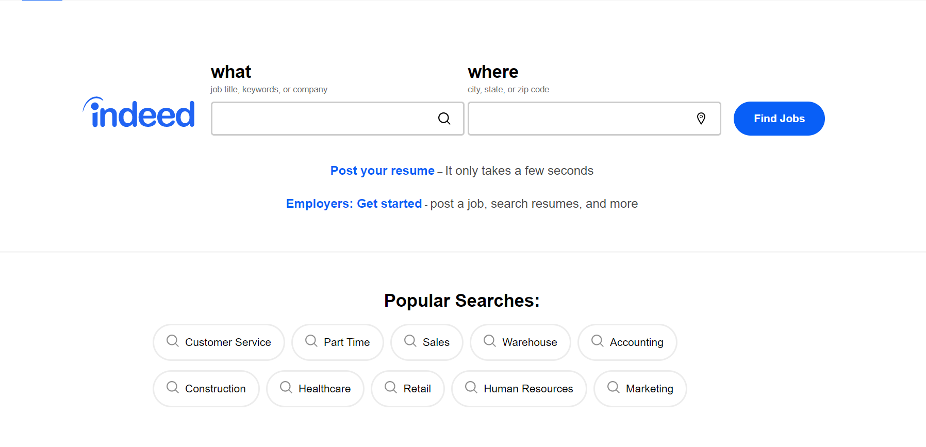Open the Employers: Get started link
This screenshot has width=926, height=447.
point(354,203)
